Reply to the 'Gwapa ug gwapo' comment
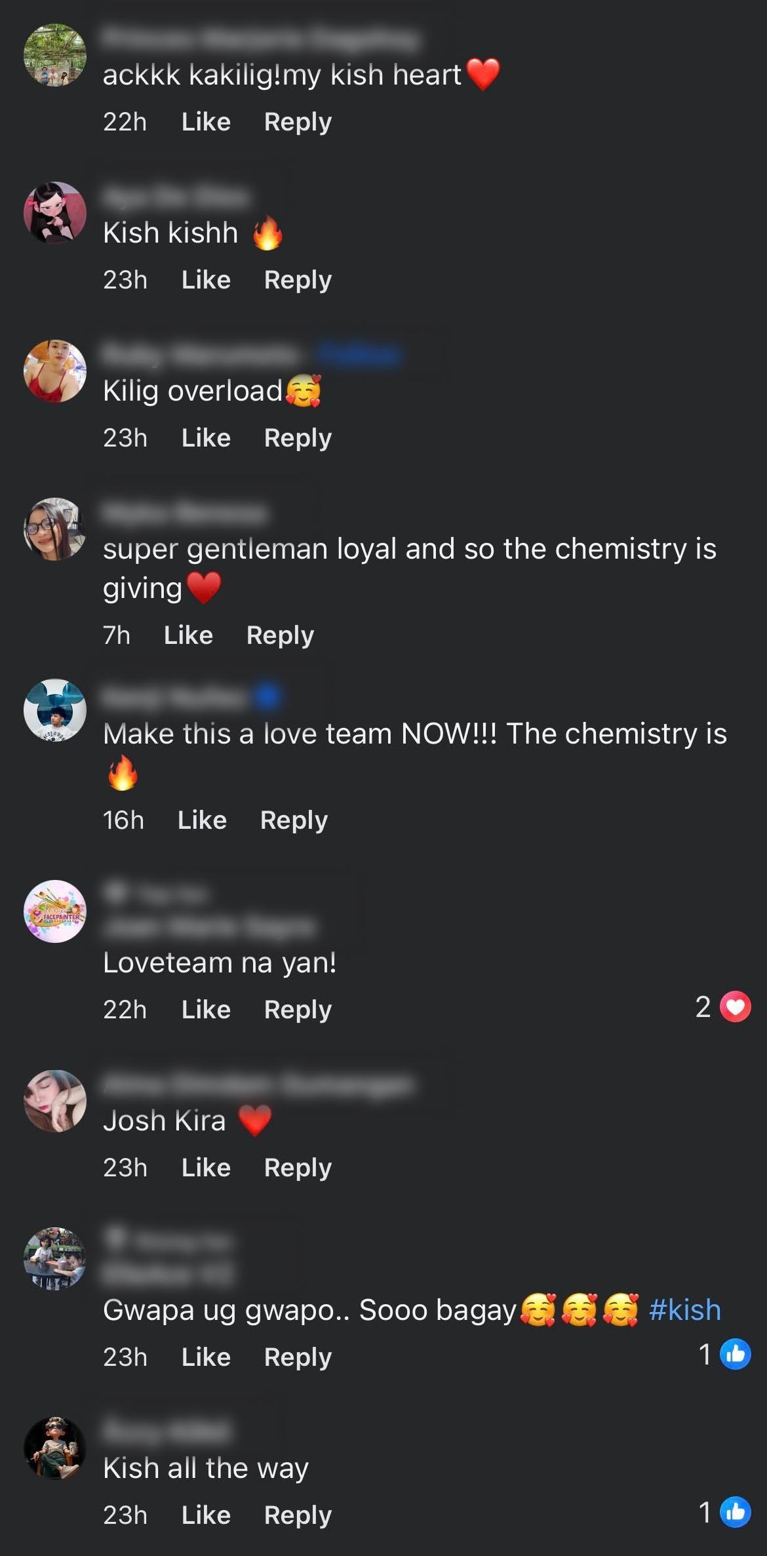The width and height of the screenshot is (767, 1556). coord(298,1357)
